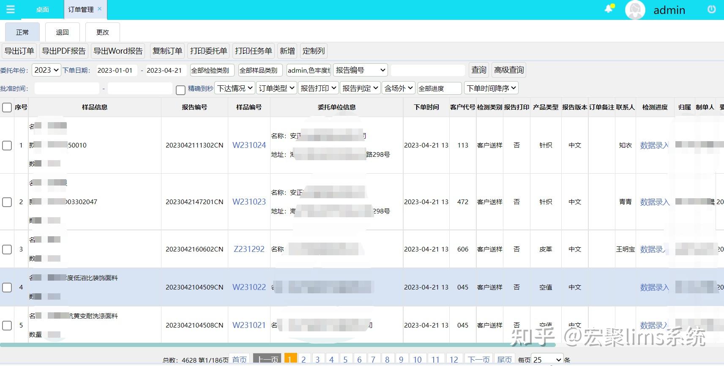The image size is (724, 366).
Task: Click the power logout icon
Action: [x=712, y=9]
